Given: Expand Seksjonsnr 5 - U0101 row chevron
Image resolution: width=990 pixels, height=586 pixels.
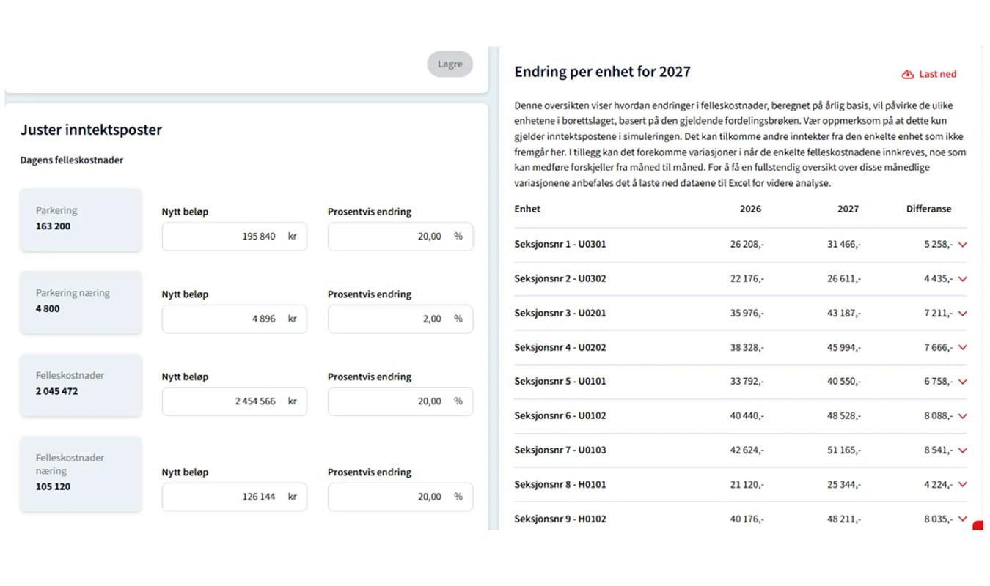Looking at the screenshot, I should pyautogui.click(x=962, y=382).
